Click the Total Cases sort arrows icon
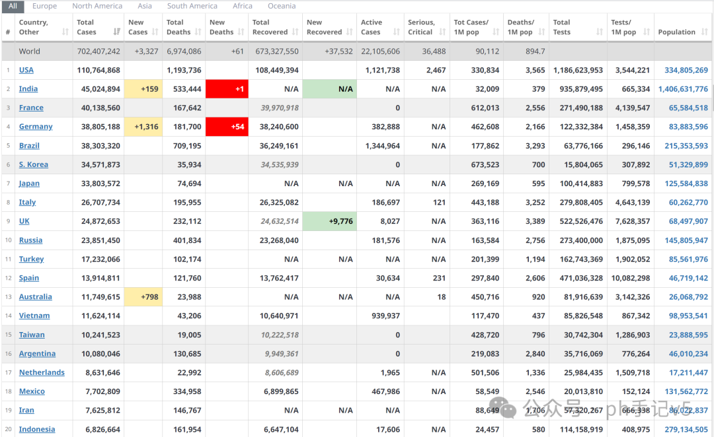Viewport: 714px width, 437px height. [117, 32]
